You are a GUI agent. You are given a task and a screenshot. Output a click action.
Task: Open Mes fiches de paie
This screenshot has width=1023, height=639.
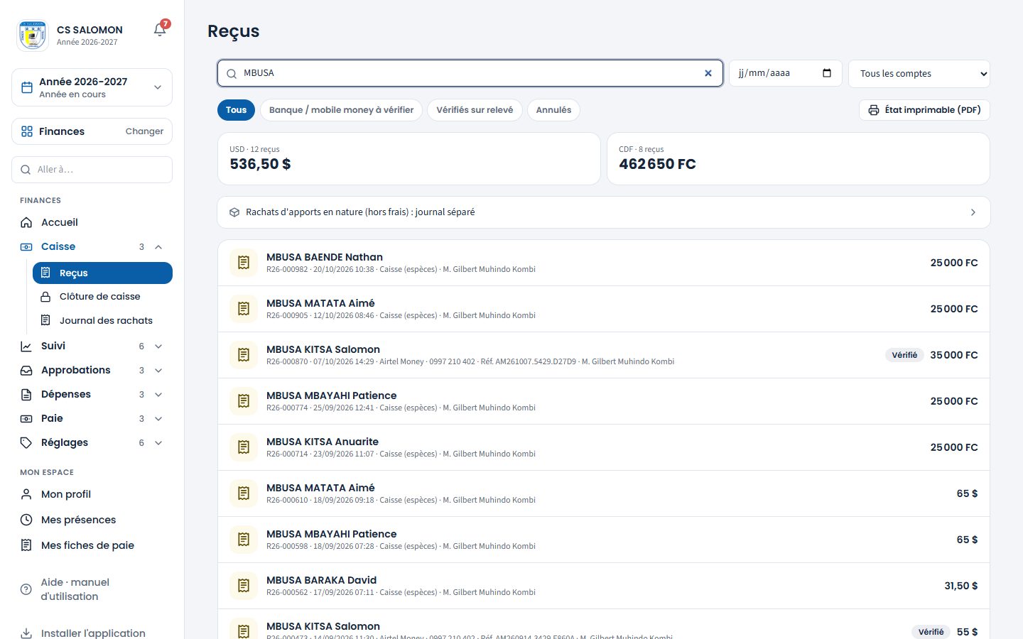coord(92,545)
